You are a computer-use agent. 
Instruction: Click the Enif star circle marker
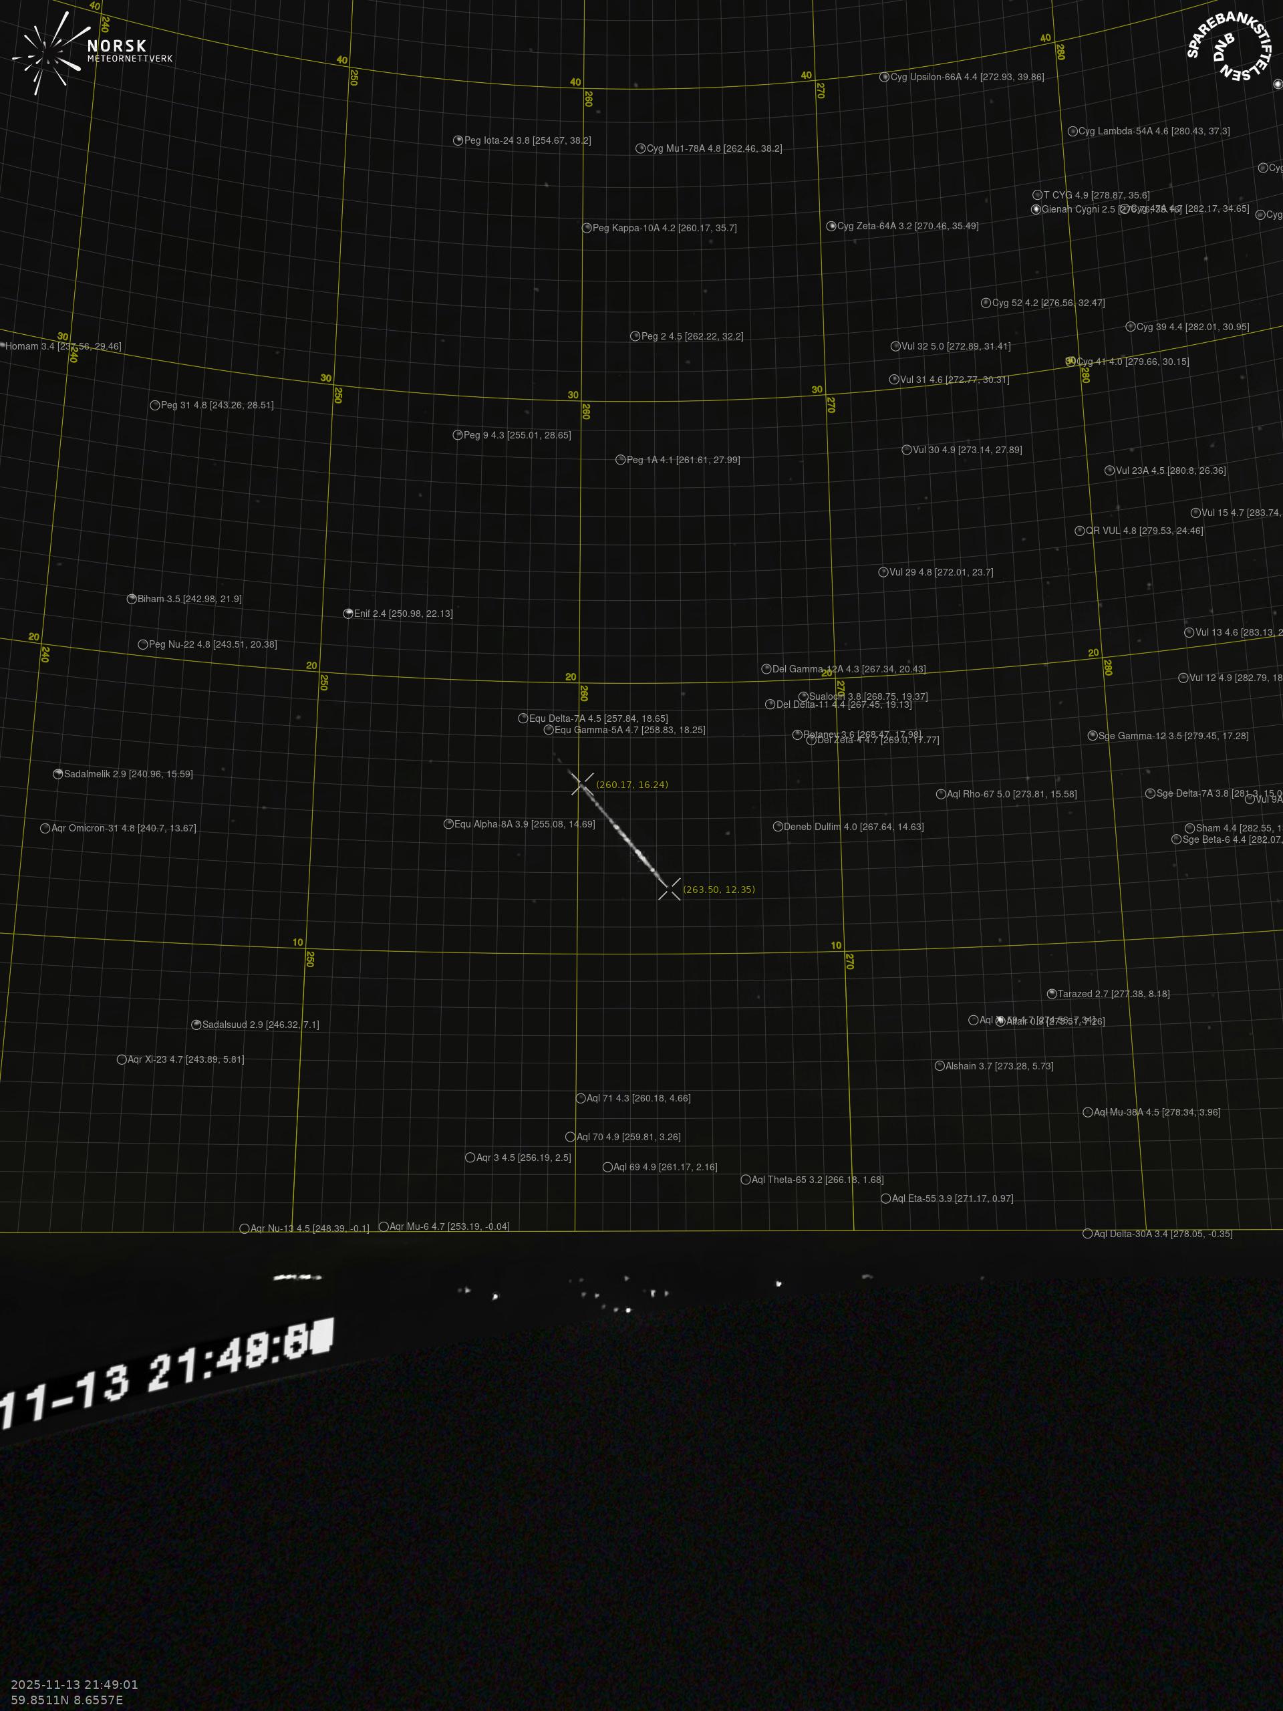[x=348, y=614]
